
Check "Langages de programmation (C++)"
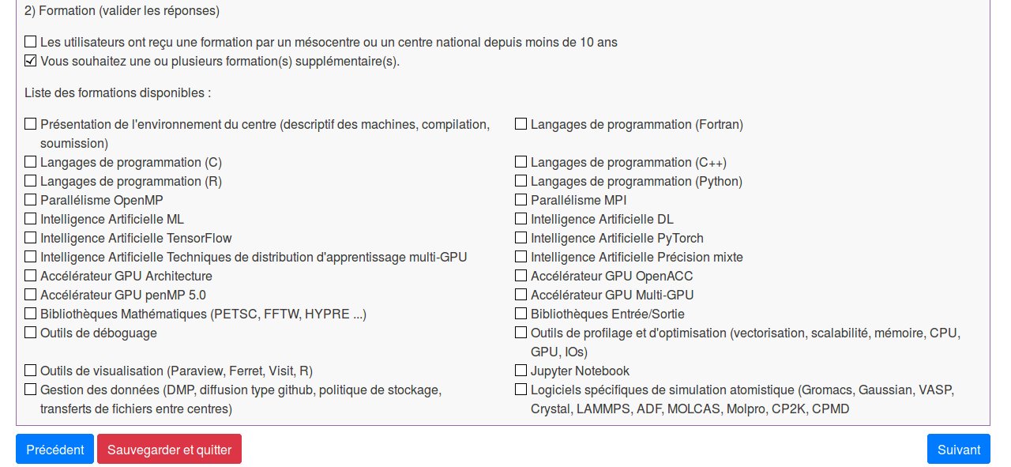pos(521,160)
